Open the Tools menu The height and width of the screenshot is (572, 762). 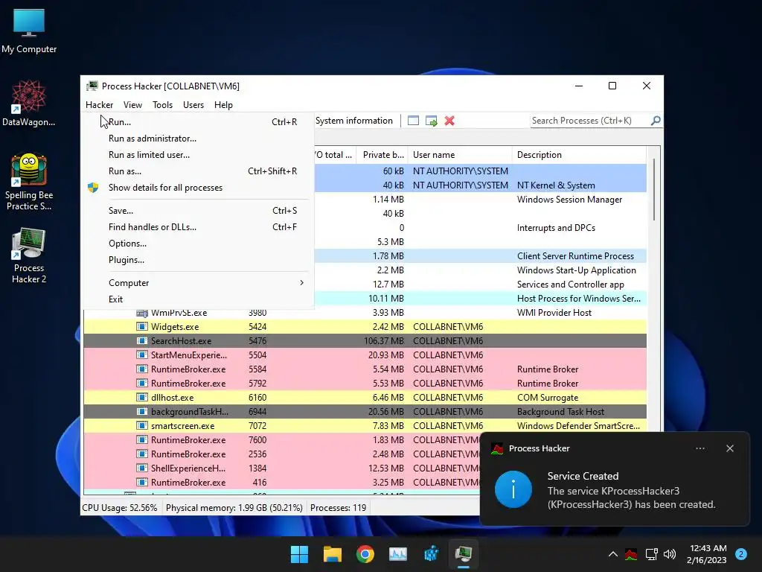click(x=162, y=105)
